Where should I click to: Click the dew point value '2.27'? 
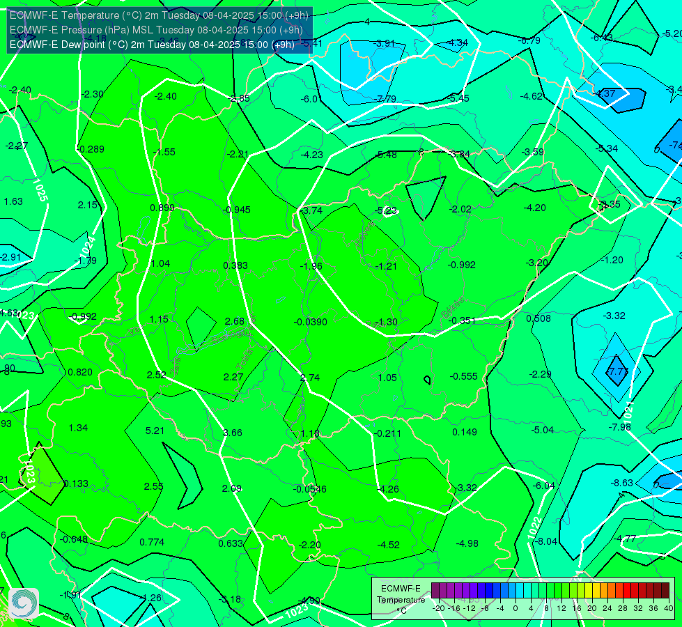(233, 377)
